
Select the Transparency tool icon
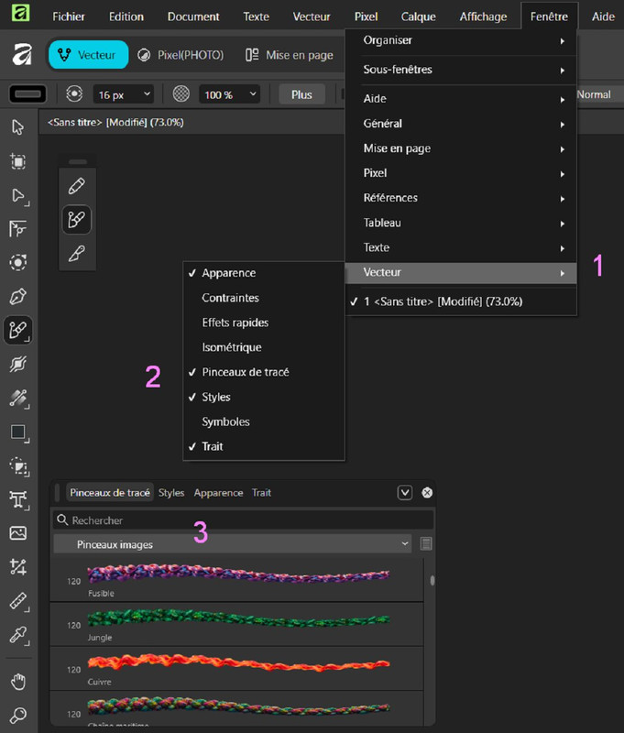17,399
